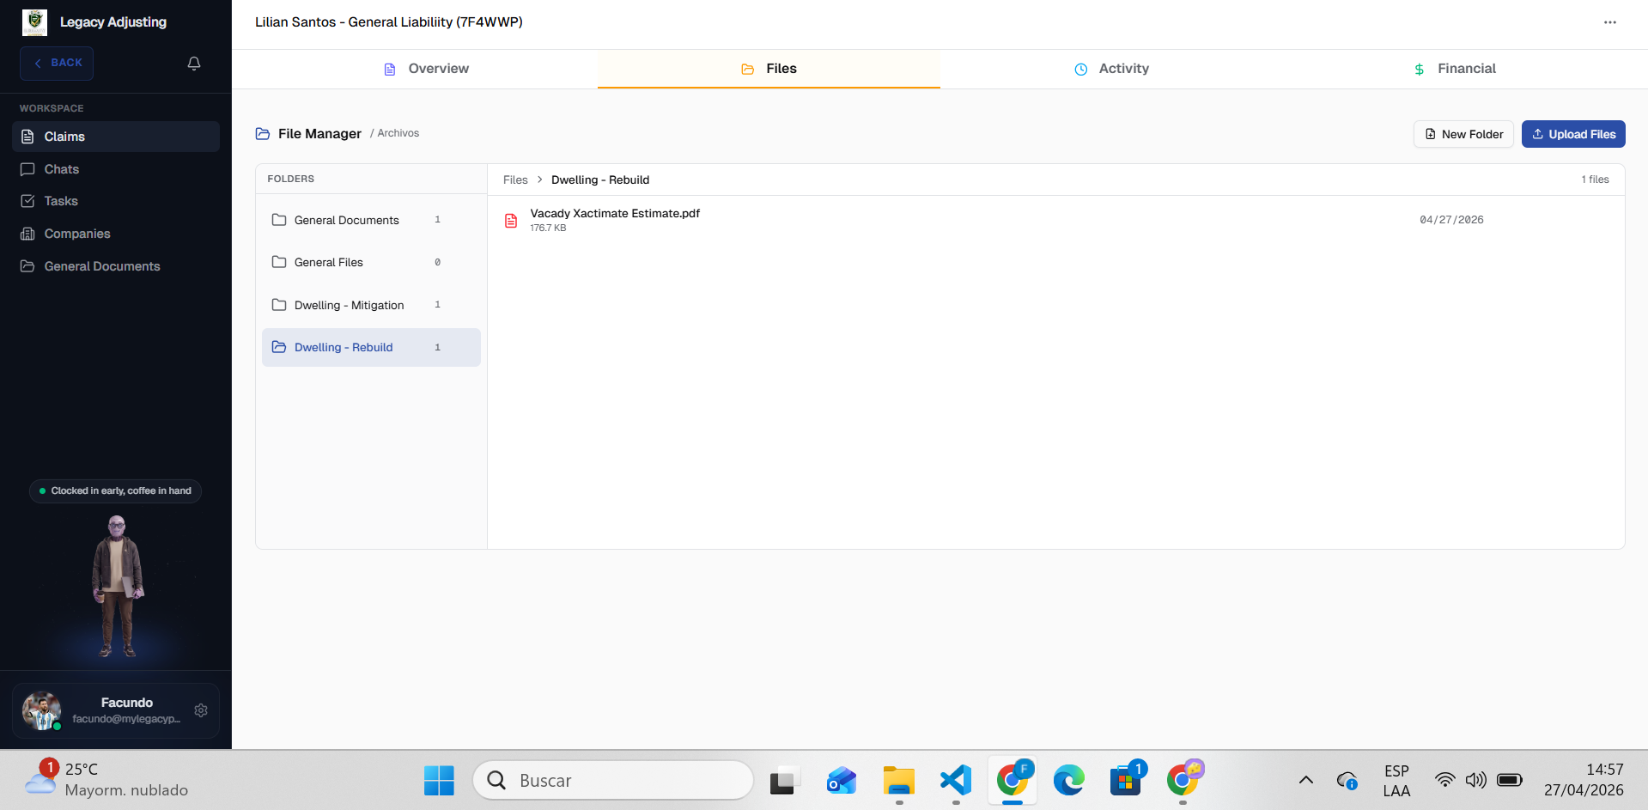Open settings gear next to Facundo
Viewport: 1648px width, 810px height.
click(x=201, y=710)
